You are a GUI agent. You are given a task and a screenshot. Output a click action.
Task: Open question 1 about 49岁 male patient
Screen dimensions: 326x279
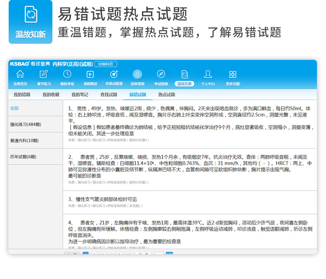pos(190,124)
